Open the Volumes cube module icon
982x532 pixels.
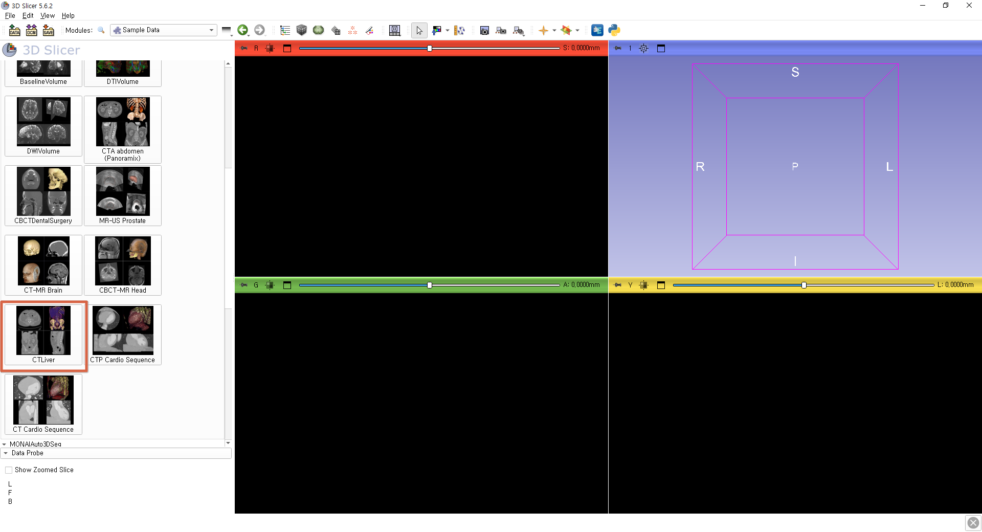tap(302, 30)
